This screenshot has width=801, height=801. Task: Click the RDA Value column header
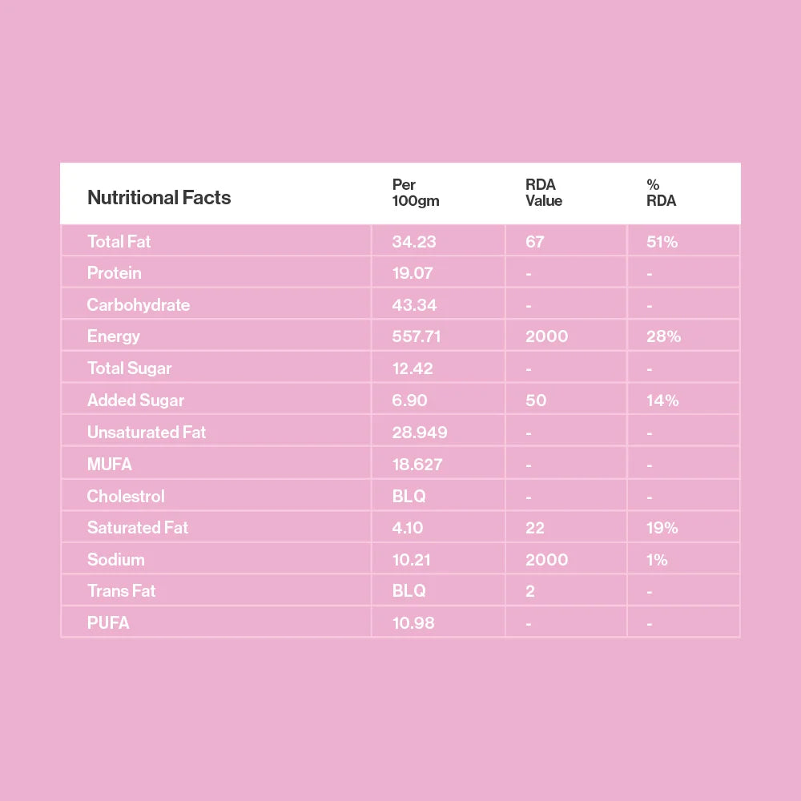click(544, 193)
